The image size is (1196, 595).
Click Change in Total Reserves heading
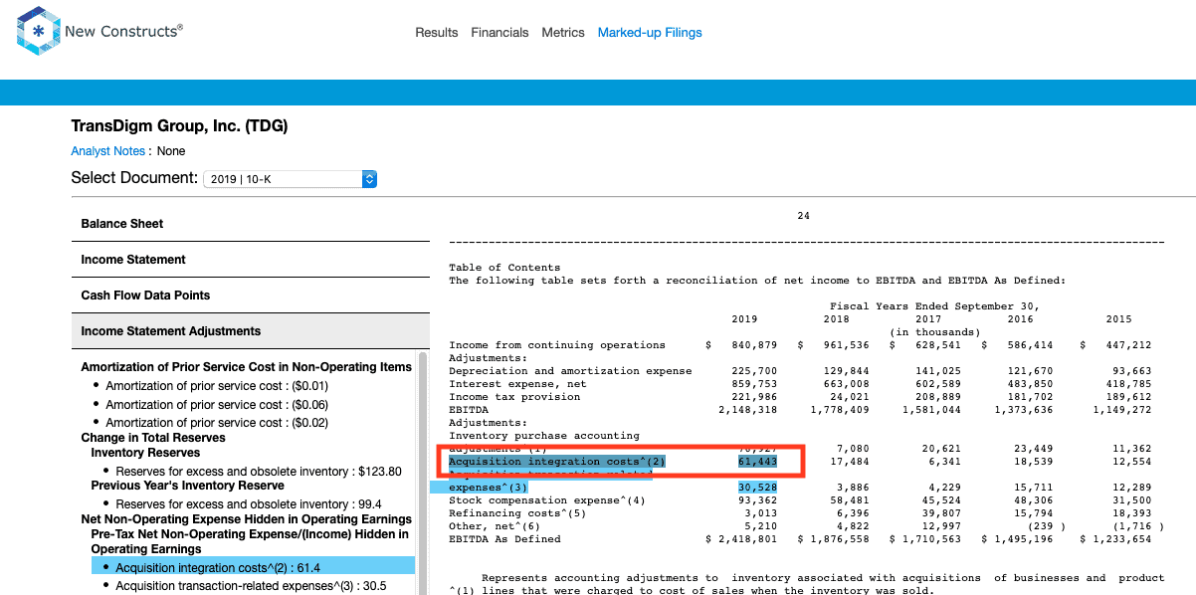click(x=153, y=438)
